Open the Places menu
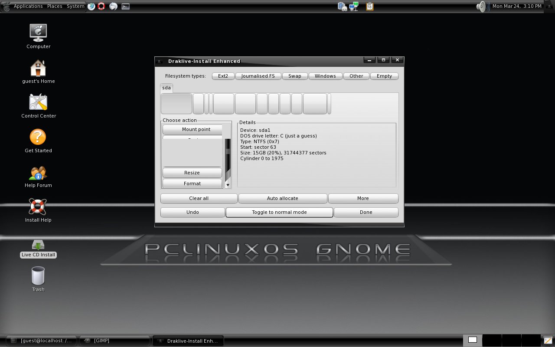The height and width of the screenshot is (347, 555). click(x=55, y=6)
